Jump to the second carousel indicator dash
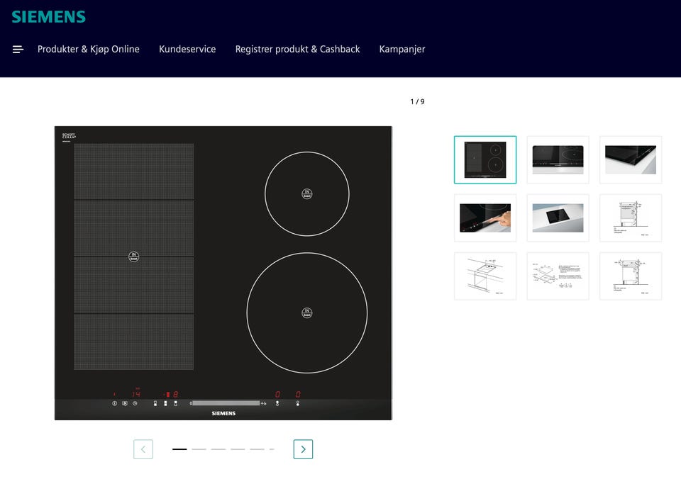Viewport: 681px width, 479px height. 199,449
